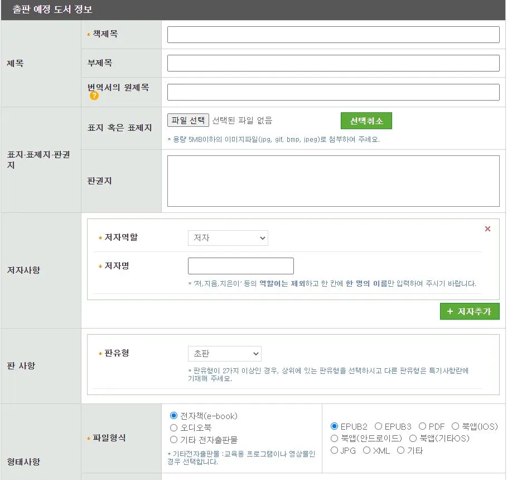Choose the 기타 format option

click(x=400, y=450)
